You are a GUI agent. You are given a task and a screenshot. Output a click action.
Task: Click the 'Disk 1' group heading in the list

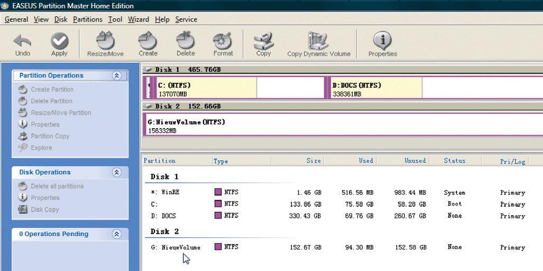coord(164,177)
